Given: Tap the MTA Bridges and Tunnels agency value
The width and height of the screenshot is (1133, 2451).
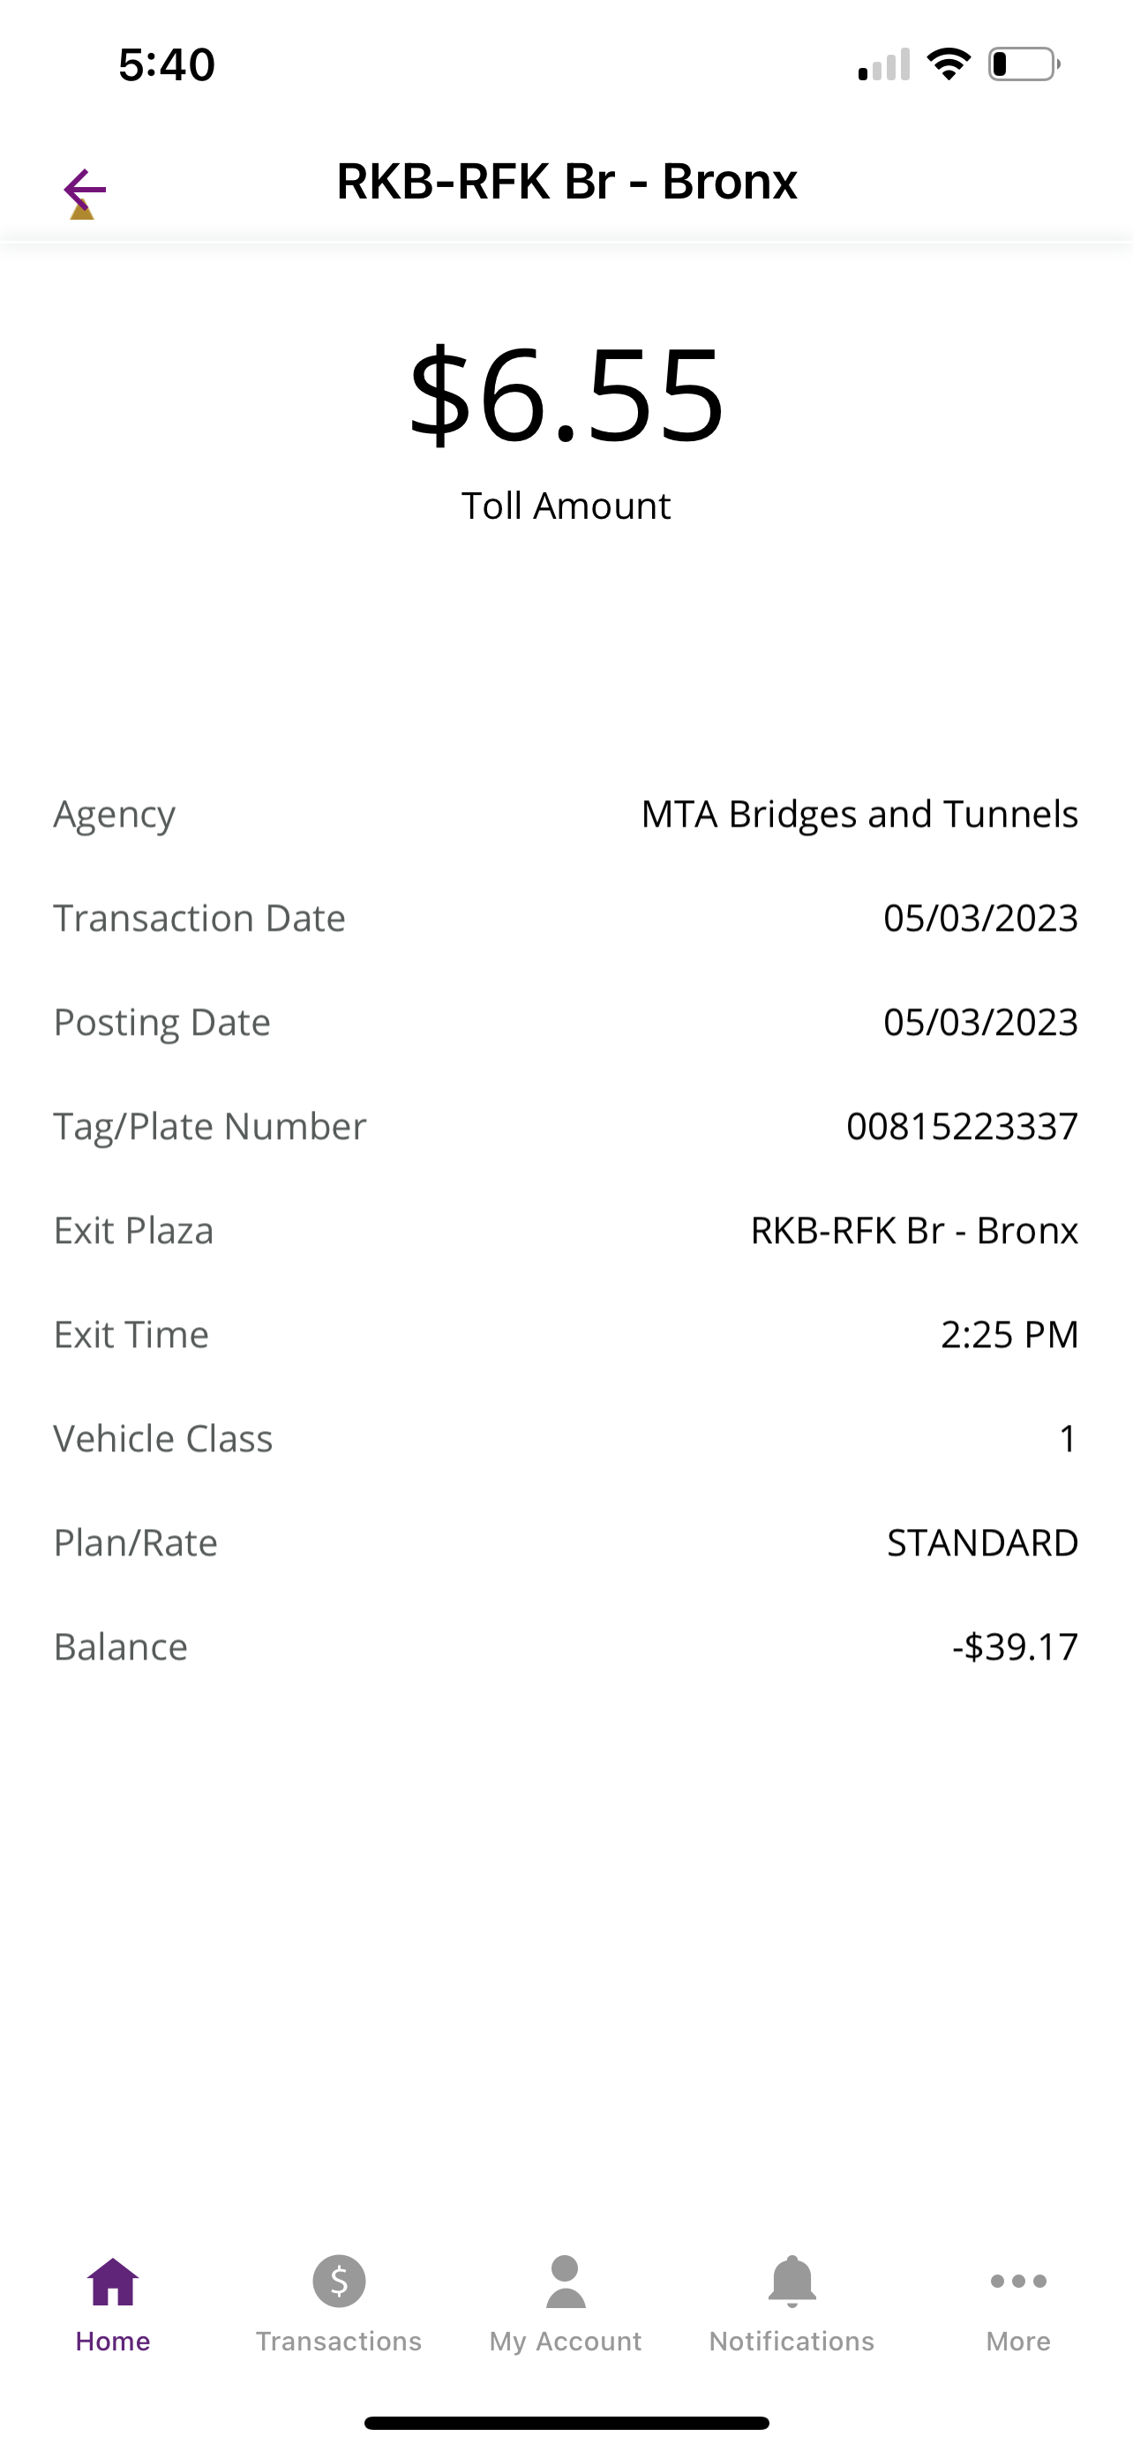Looking at the screenshot, I should (859, 813).
